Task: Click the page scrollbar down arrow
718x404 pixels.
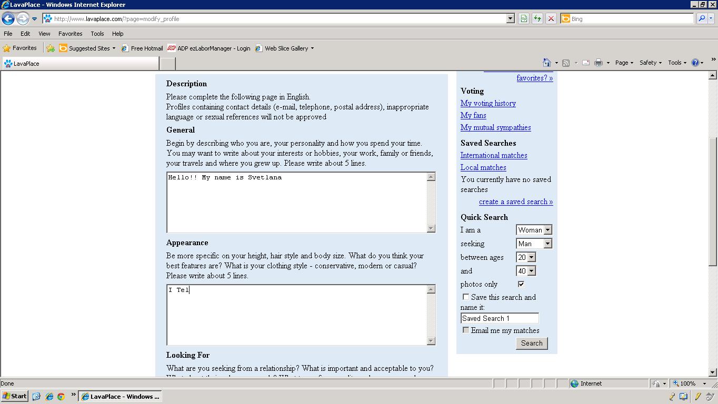Action: click(x=713, y=372)
